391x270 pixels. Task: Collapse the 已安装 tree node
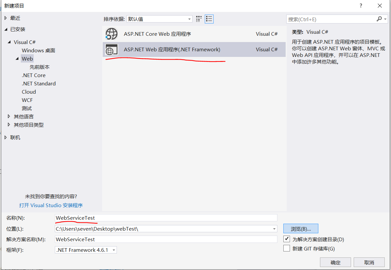[x=6, y=29]
